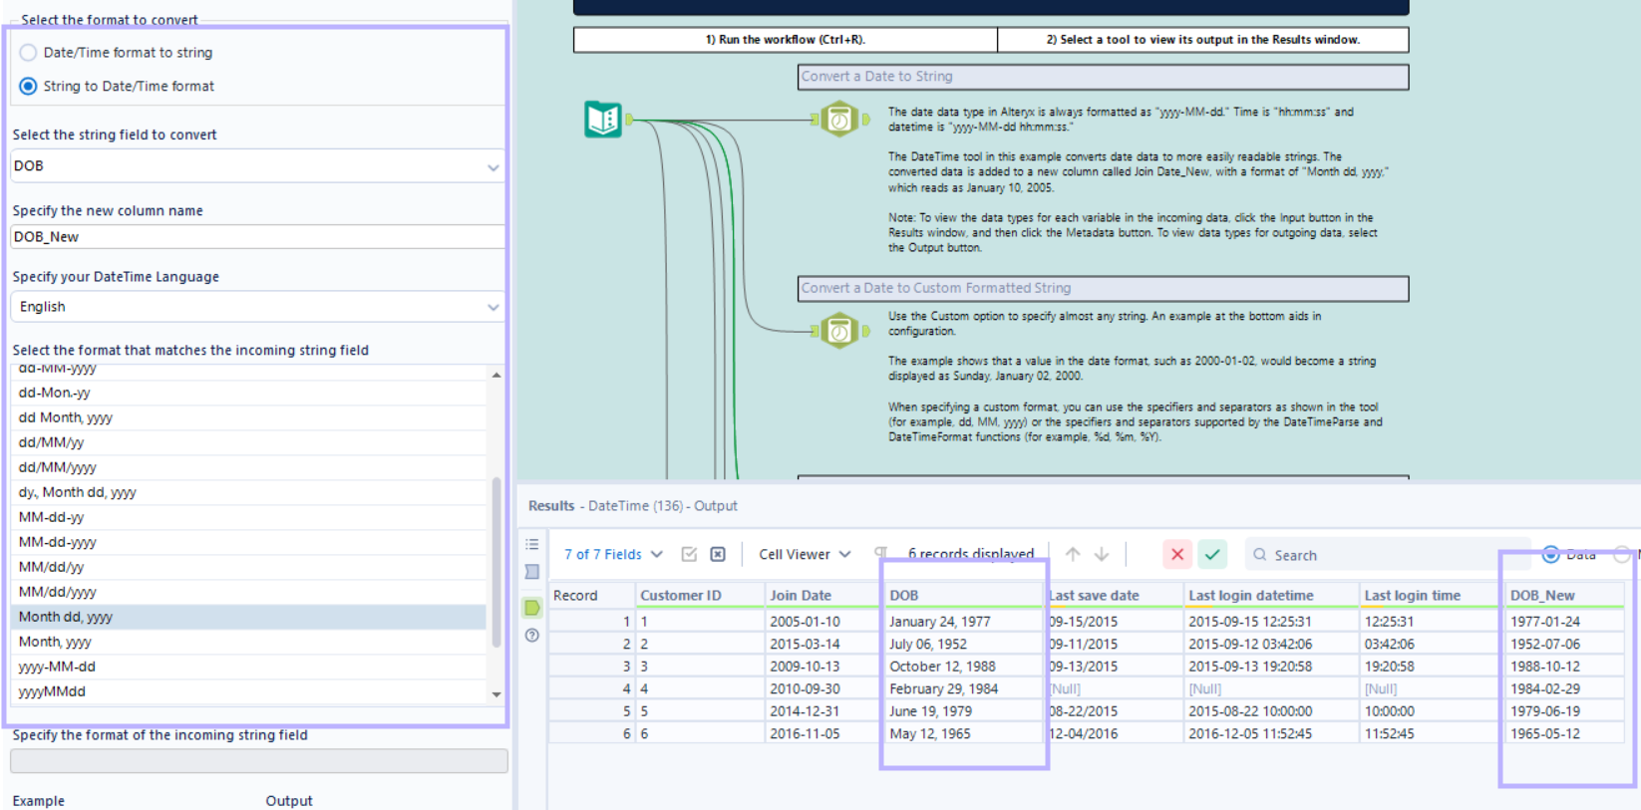
Task: Click the previous record up arrow
Action: pos(1073,554)
